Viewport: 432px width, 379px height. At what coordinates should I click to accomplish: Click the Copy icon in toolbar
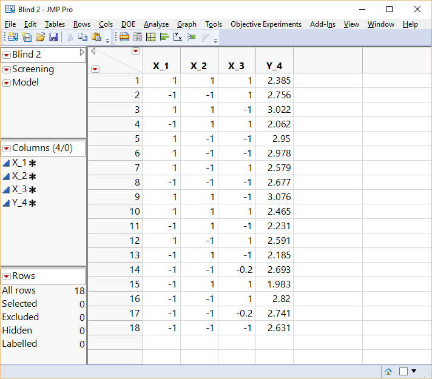[83, 36]
